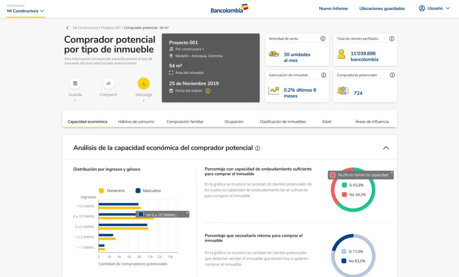The width and height of the screenshot is (459, 277).
Task: Click the trend chart icon in Valorización card
Action: click(x=274, y=90)
